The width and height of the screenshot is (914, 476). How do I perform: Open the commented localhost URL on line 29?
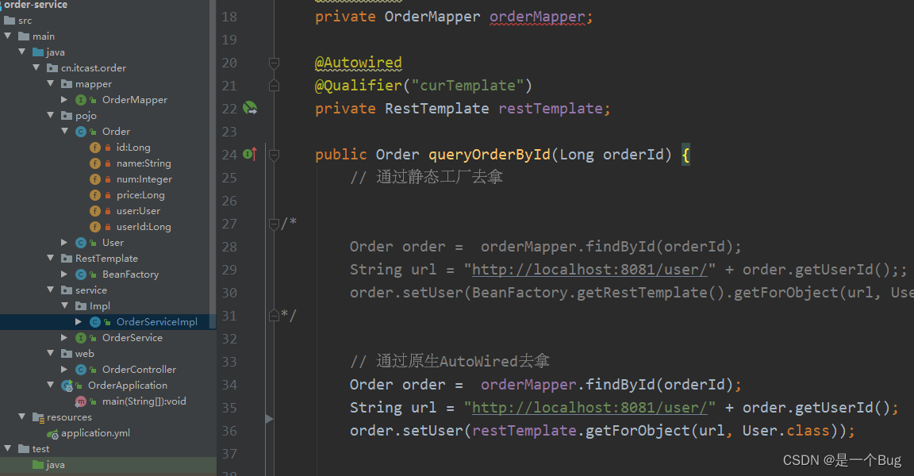click(590, 269)
